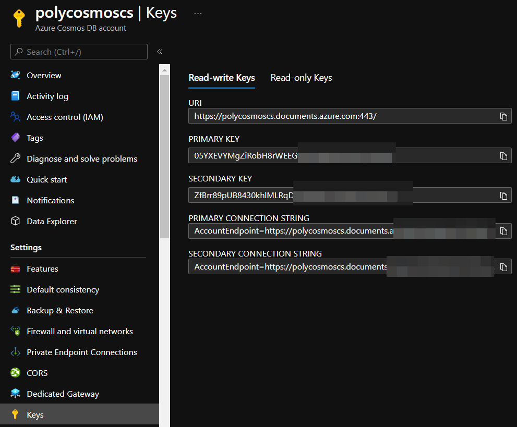Click the sidebar vertical scrollbar
This screenshot has width=517, height=427.
coord(164,156)
